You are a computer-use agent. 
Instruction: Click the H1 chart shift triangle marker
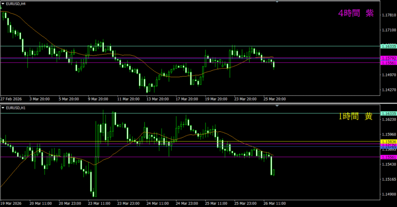click(277, 105)
